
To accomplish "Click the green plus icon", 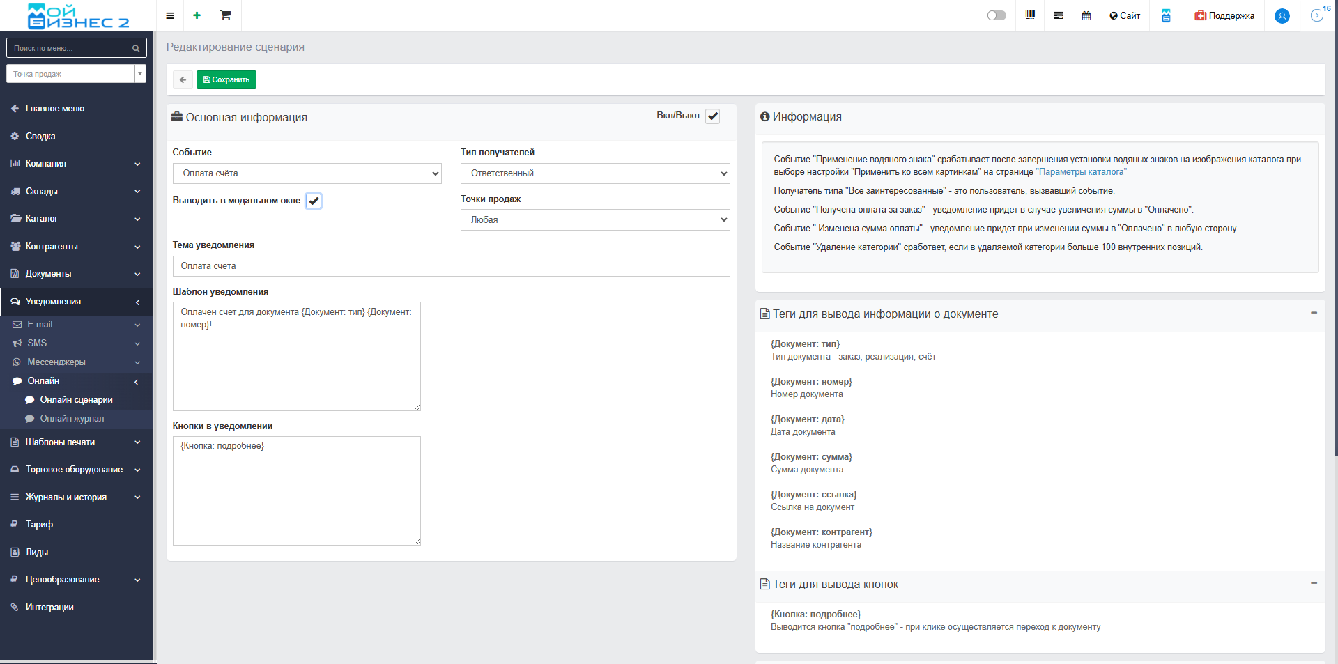I will click(x=197, y=15).
